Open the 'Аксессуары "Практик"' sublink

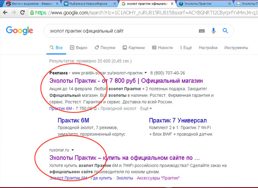point(158,178)
